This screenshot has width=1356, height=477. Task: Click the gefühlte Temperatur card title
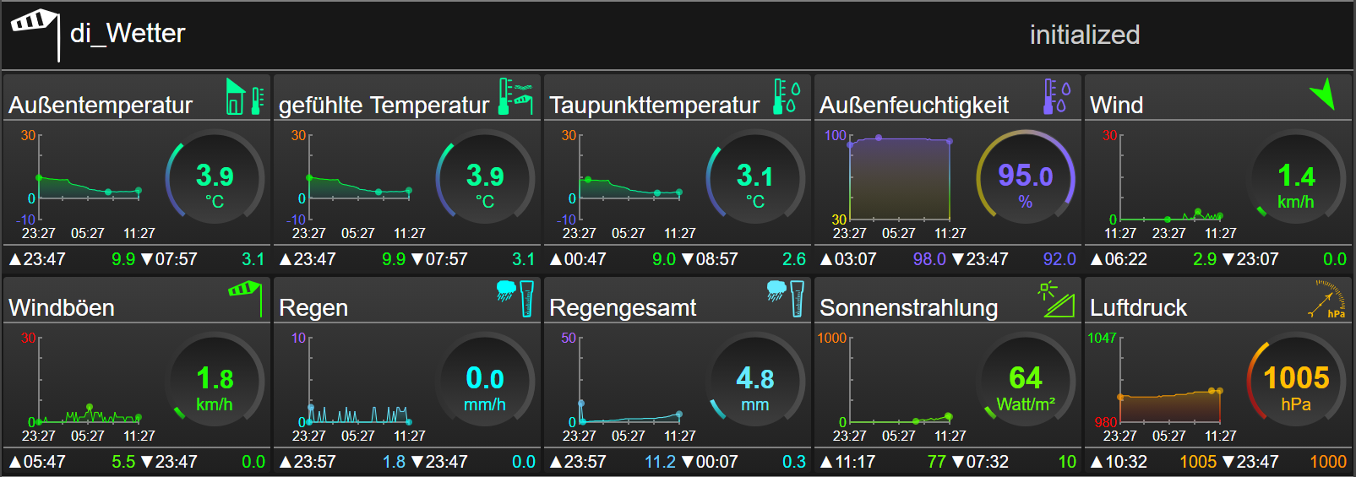(384, 105)
